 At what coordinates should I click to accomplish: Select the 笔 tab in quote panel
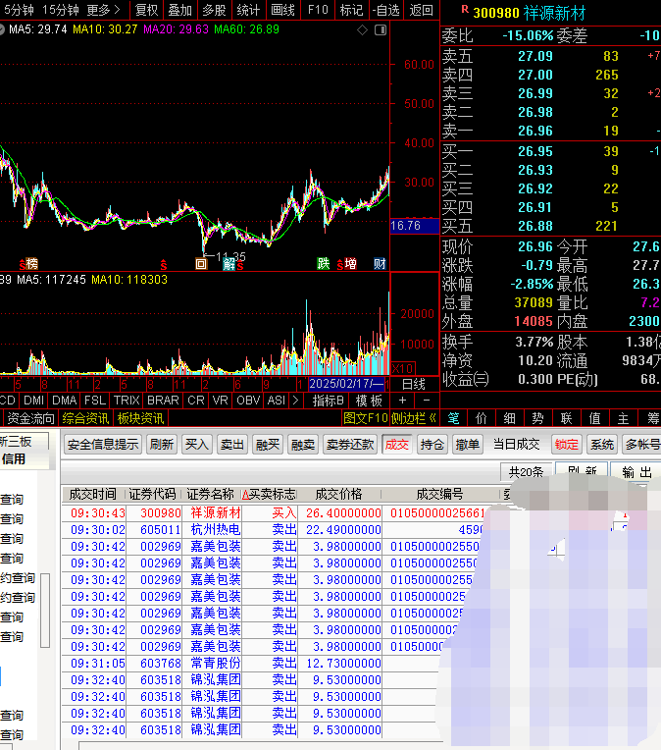pyautogui.click(x=453, y=418)
